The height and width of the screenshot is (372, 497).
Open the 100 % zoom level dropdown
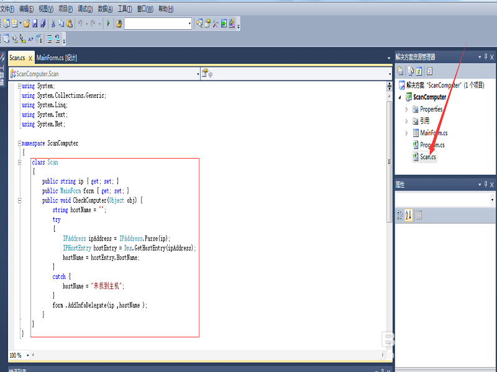[27, 355]
